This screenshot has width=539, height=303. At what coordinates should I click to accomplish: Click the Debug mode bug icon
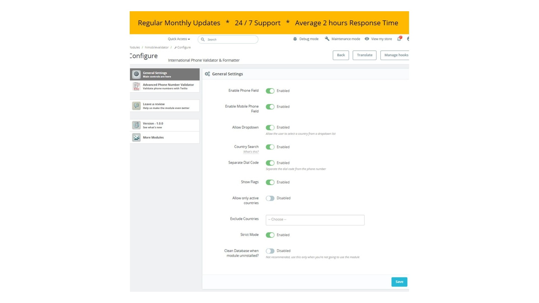[295, 39]
